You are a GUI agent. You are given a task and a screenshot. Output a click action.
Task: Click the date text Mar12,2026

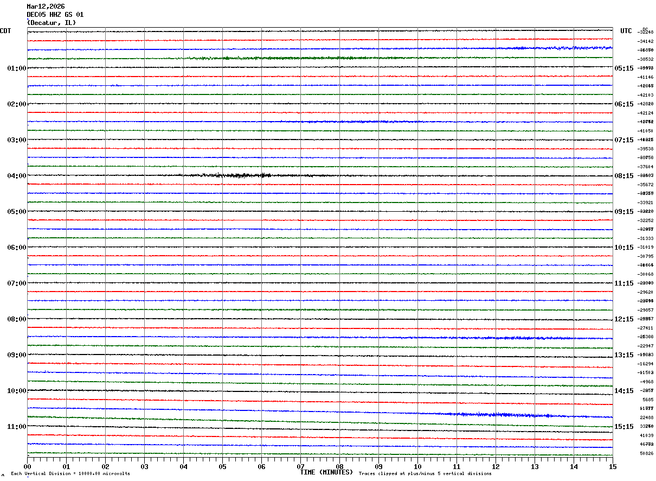[x=46, y=7]
